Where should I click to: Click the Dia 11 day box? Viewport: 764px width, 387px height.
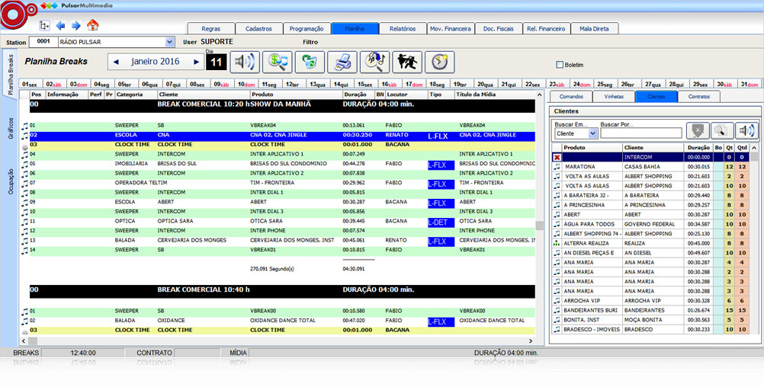click(216, 62)
